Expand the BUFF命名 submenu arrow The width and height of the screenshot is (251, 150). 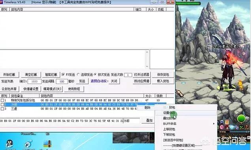[214, 124]
